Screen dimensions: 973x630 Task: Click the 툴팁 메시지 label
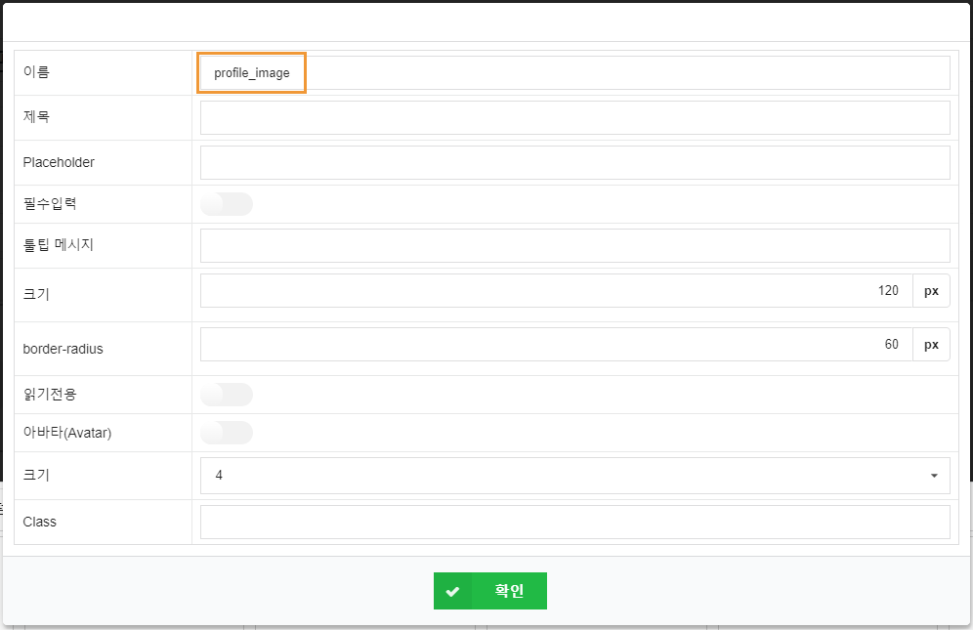[59, 245]
